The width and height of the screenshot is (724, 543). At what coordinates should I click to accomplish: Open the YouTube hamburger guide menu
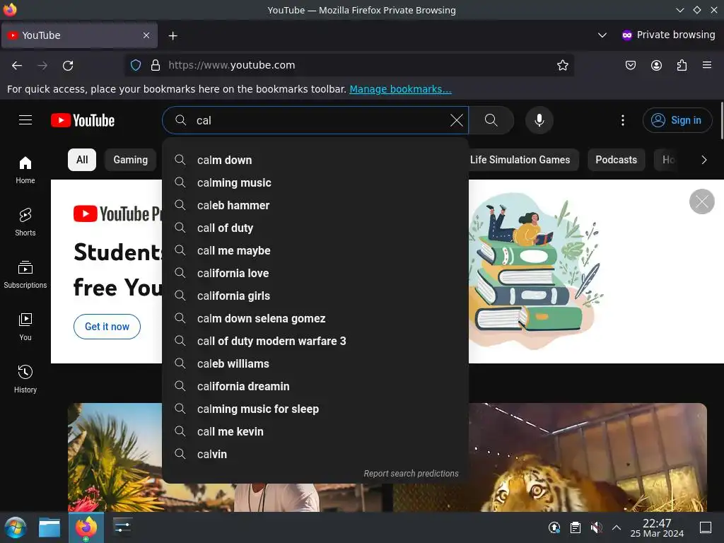coord(25,120)
